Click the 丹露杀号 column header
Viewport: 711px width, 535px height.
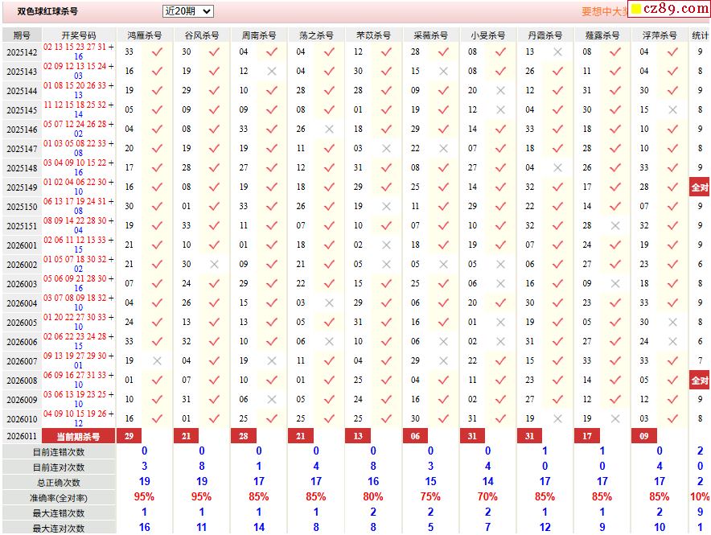[545, 35]
